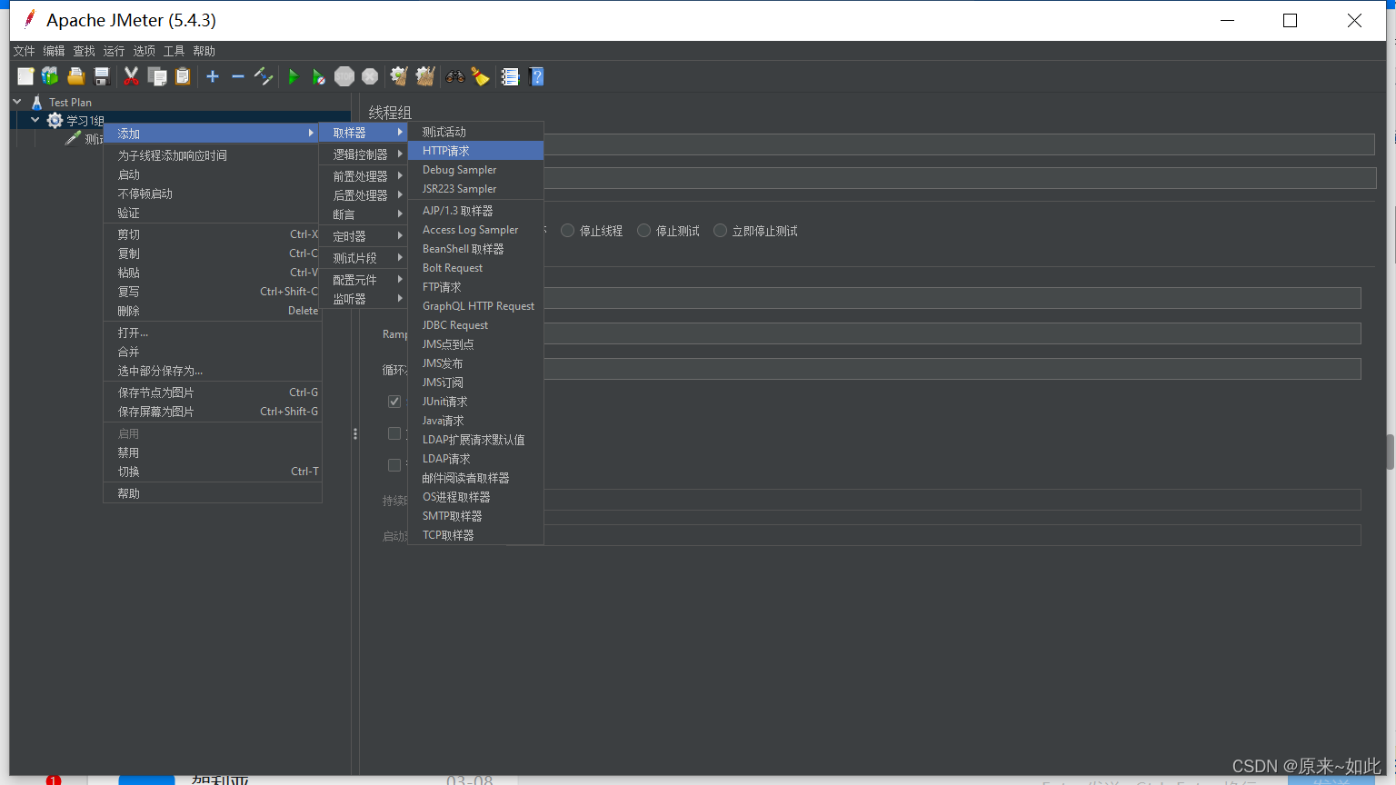The height and width of the screenshot is (785, 1396).
Task: Click the 学习1组 thread group gear icon
Action: (55, 120)
